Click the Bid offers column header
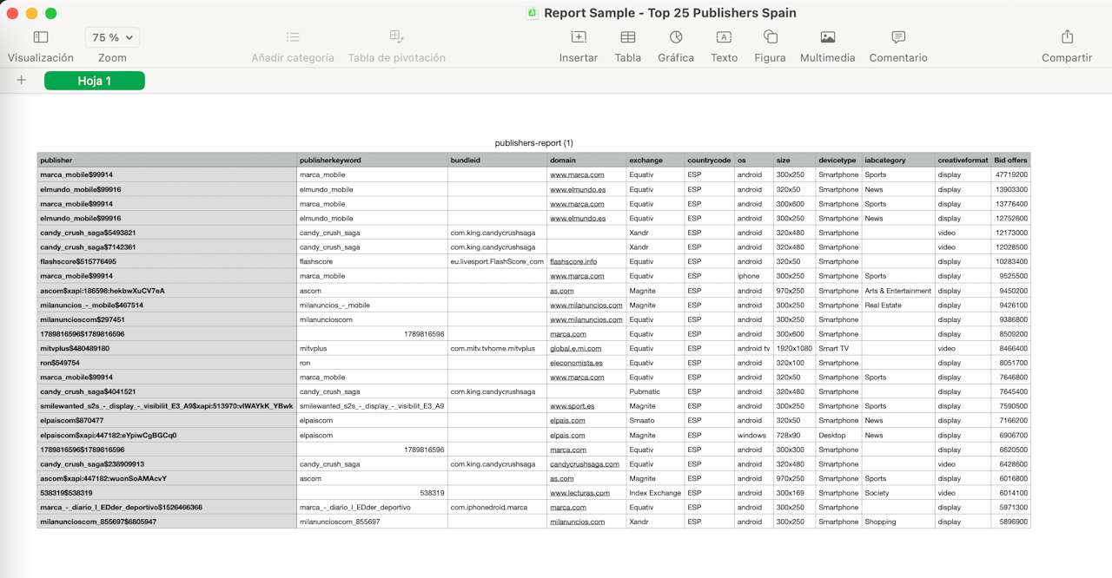This screenshot has height=578, width=1112. (1010, 161)
